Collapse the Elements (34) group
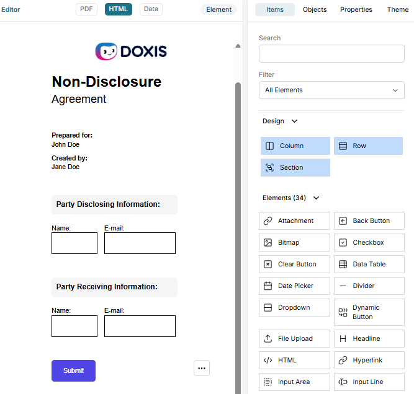Screen dimensions: 414x394 [x=290, y=198]
